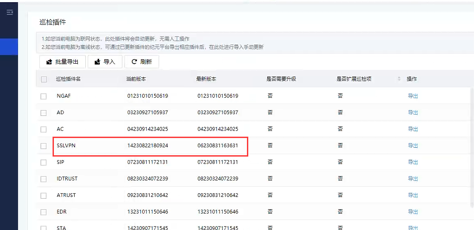Export the ATRUST plugin via 导出 link
The height and width of the screenshot is (230, 474).
(413, 195)
